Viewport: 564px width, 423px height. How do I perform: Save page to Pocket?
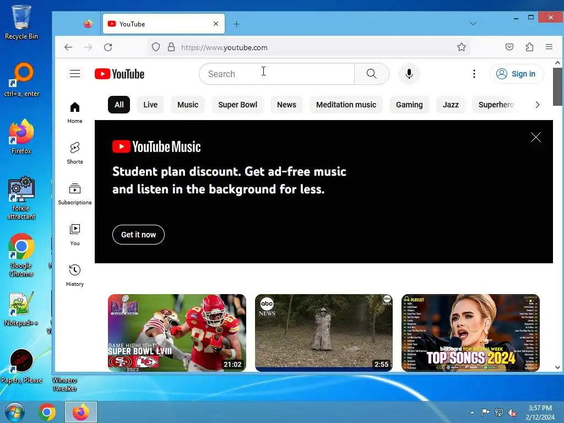point(509,47)
